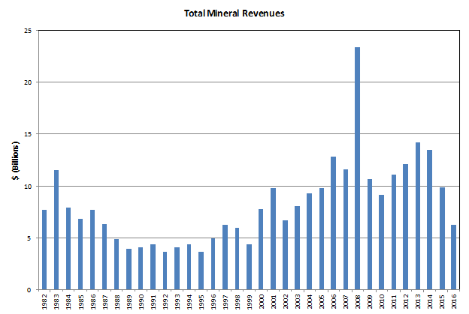Image resolution: width=469 pixels, height=314 pixels.
Task: Click the 1992 revenue bar
Action: [x=165, y=271]
